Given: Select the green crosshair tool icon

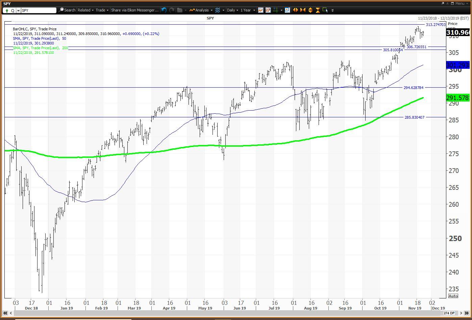Looking at the screenshot, I should tap(275, 10).
